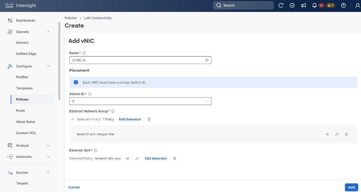
Task: Open the requests checkmark icon
Action: click(x=292, y=6)
